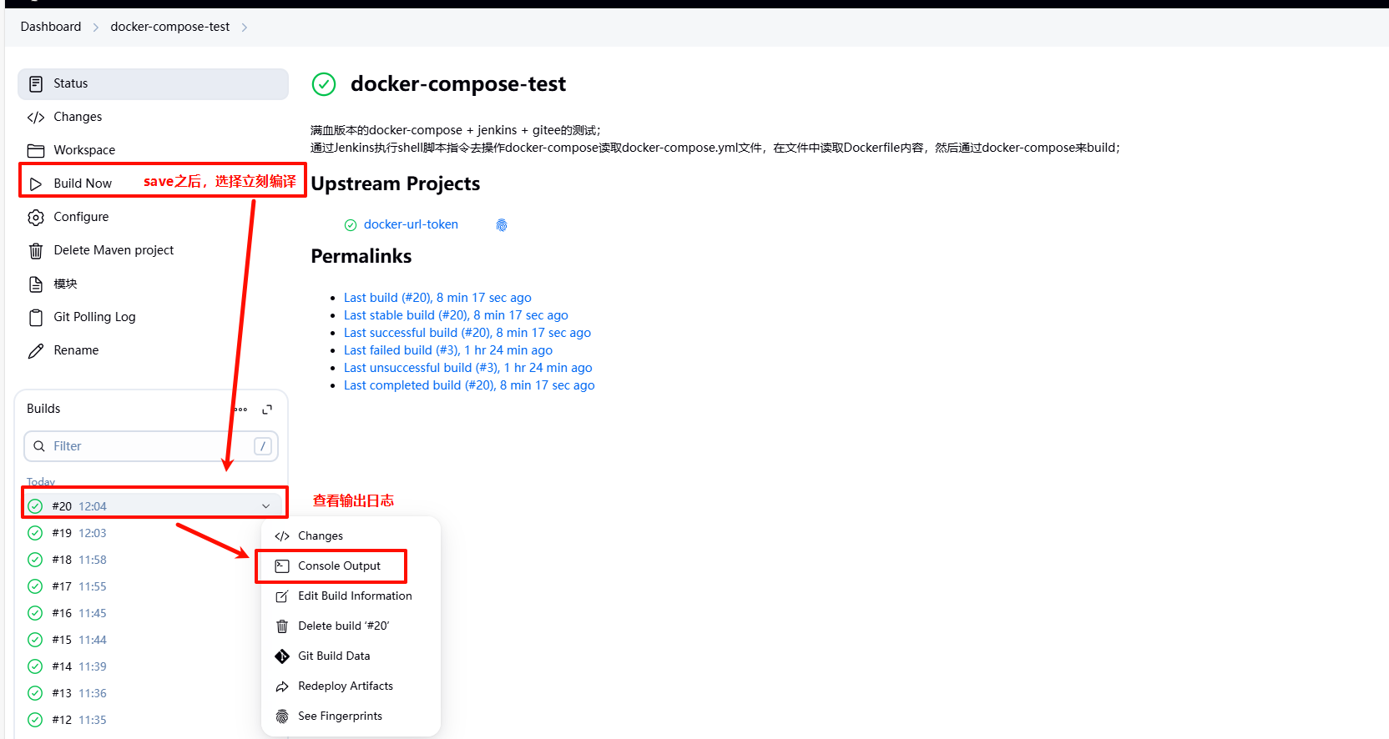
Task: Click the Rename pencil icon
Action: coord(36,350)
